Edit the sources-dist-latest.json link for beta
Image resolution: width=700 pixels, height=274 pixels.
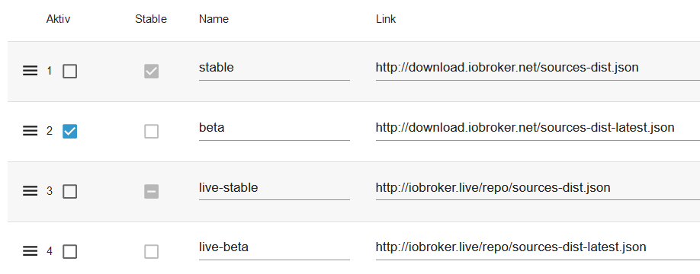tap(538, 129)
